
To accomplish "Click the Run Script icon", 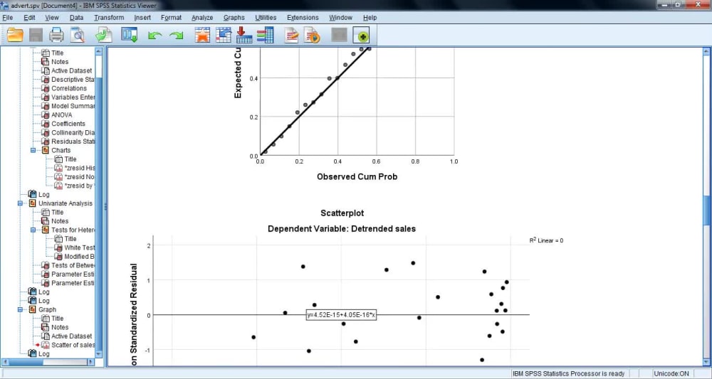I will [313, 35].
